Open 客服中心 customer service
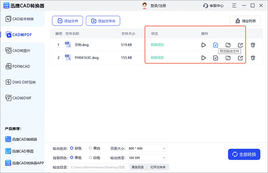Image resolution: width=268 pixels, height=173 pixels. tap(213, 6)
